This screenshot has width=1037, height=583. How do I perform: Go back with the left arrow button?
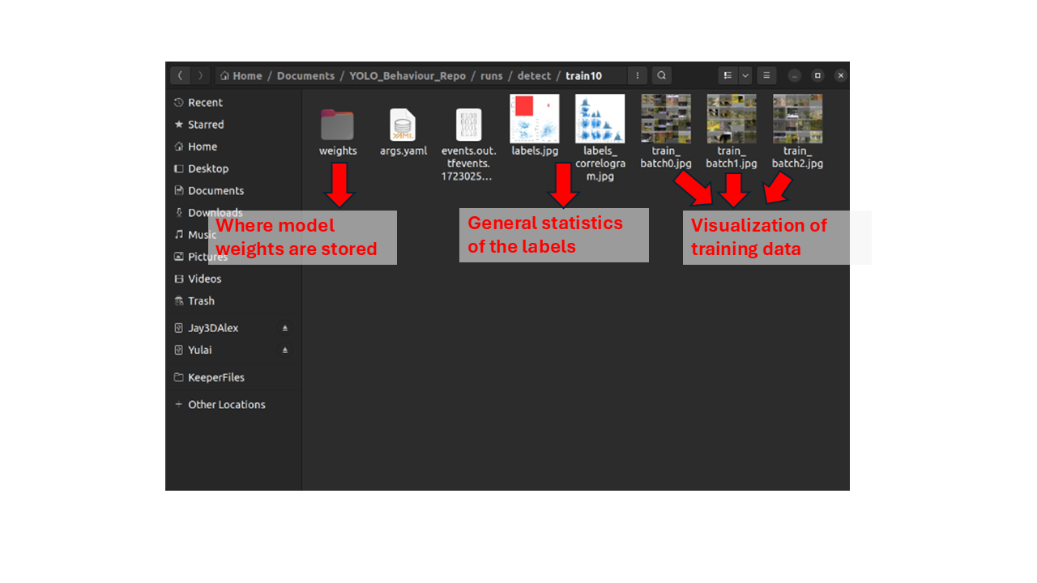pos(180,75)
